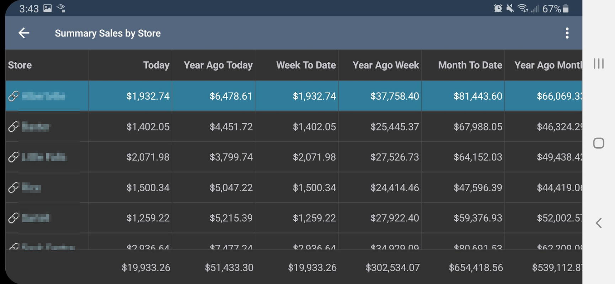Sort by the Today column header
The height and width of the screenshot is (284, 615).
(156, 65)
